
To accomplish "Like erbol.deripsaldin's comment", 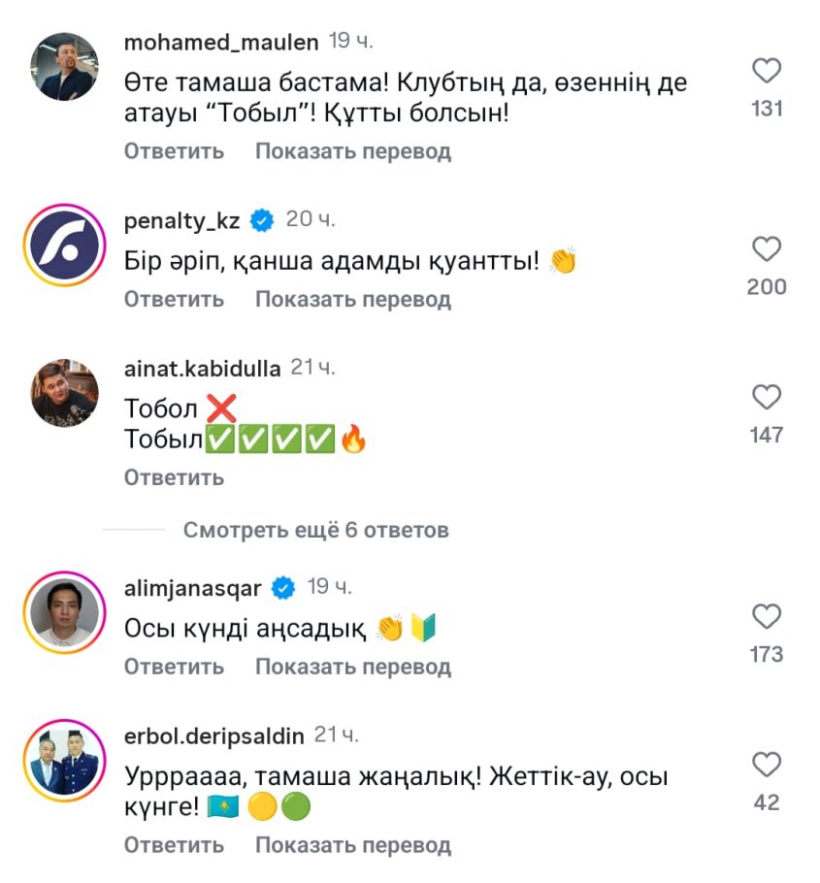I will (x=767, y=765).
